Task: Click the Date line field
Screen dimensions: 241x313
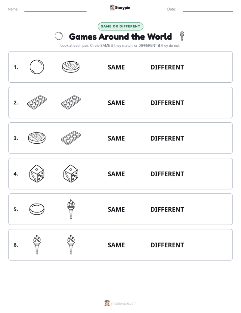Action: point(208,9)
